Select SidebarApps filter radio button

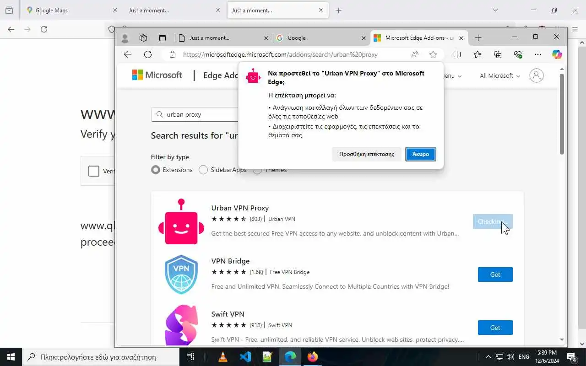(x=203, y=170)
